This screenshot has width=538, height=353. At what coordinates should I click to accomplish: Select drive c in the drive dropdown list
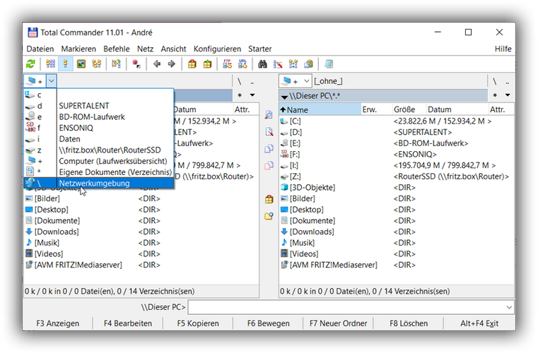click(x=99, y=95)
